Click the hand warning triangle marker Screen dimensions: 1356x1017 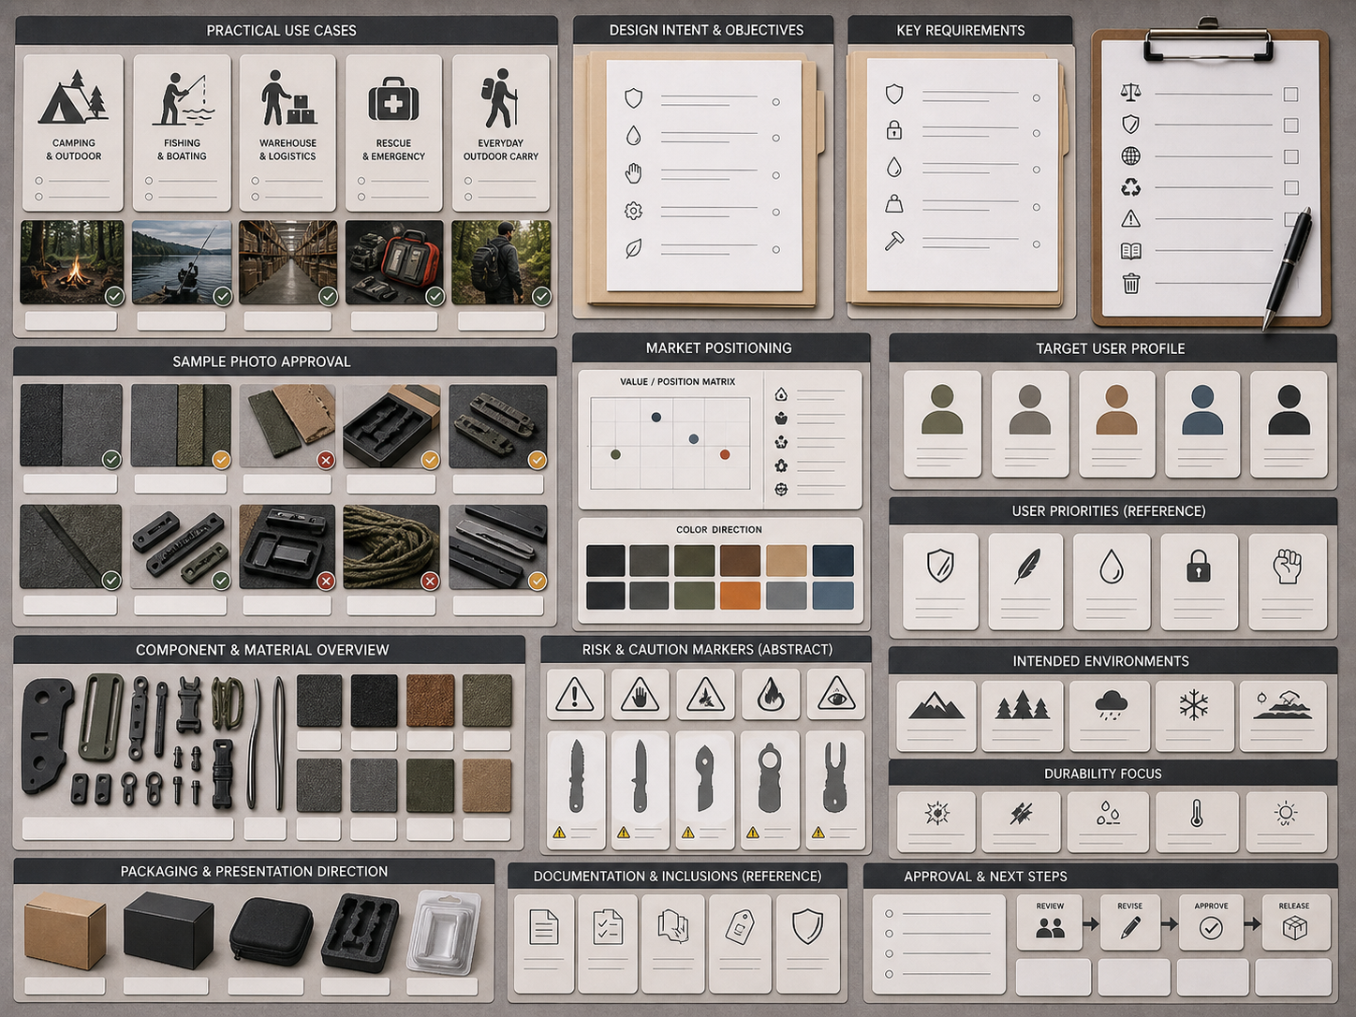(640, 695)
